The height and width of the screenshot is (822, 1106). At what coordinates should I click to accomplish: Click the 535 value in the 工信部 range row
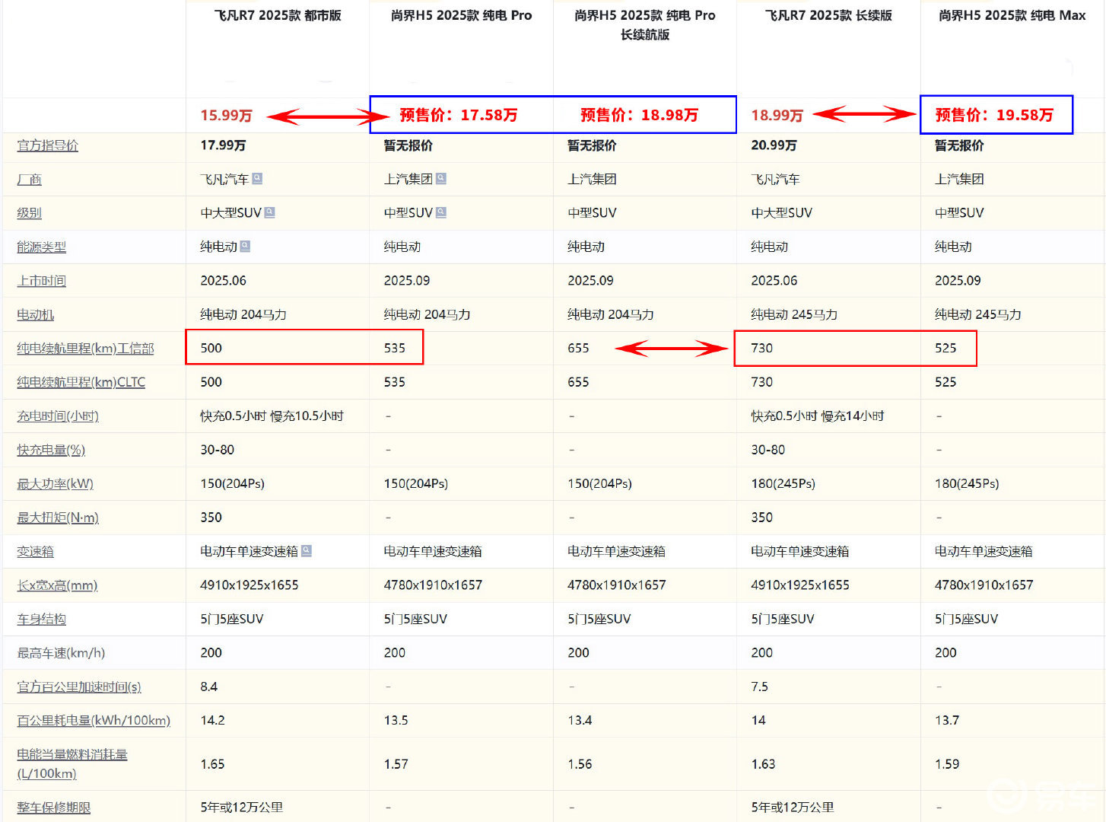394,348
